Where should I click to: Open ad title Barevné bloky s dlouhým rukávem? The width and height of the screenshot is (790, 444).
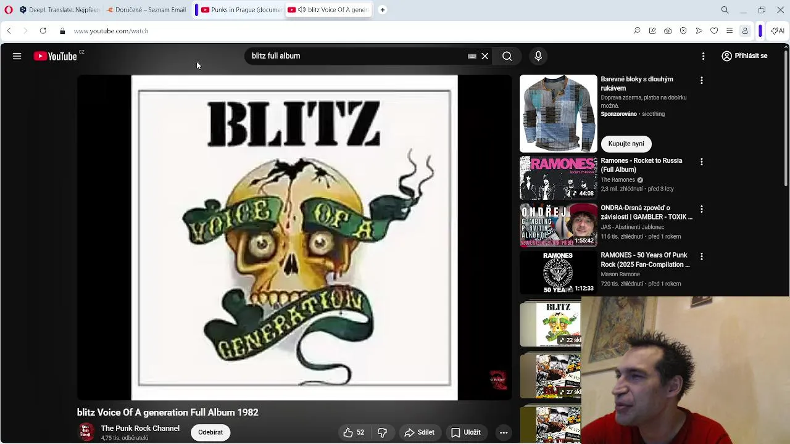tap(637, 83)
